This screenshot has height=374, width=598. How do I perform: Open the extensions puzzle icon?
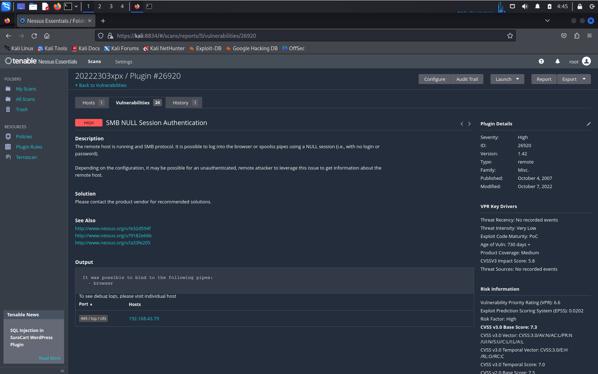(577, 36)
